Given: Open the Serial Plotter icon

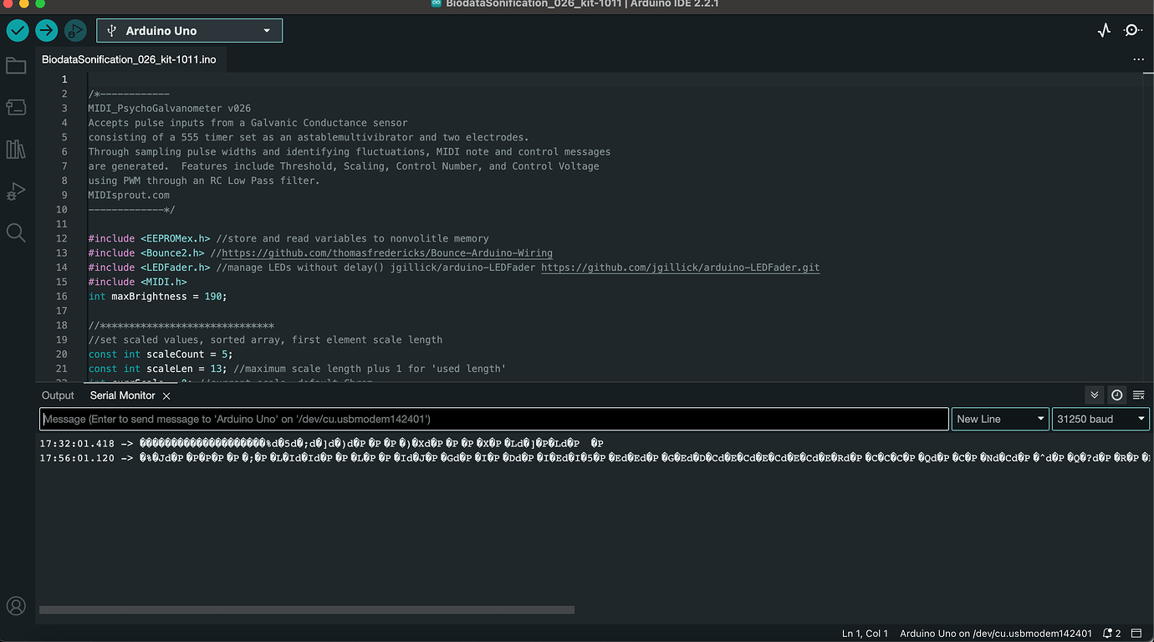Looking at the screenshot, I should 1103,29.
